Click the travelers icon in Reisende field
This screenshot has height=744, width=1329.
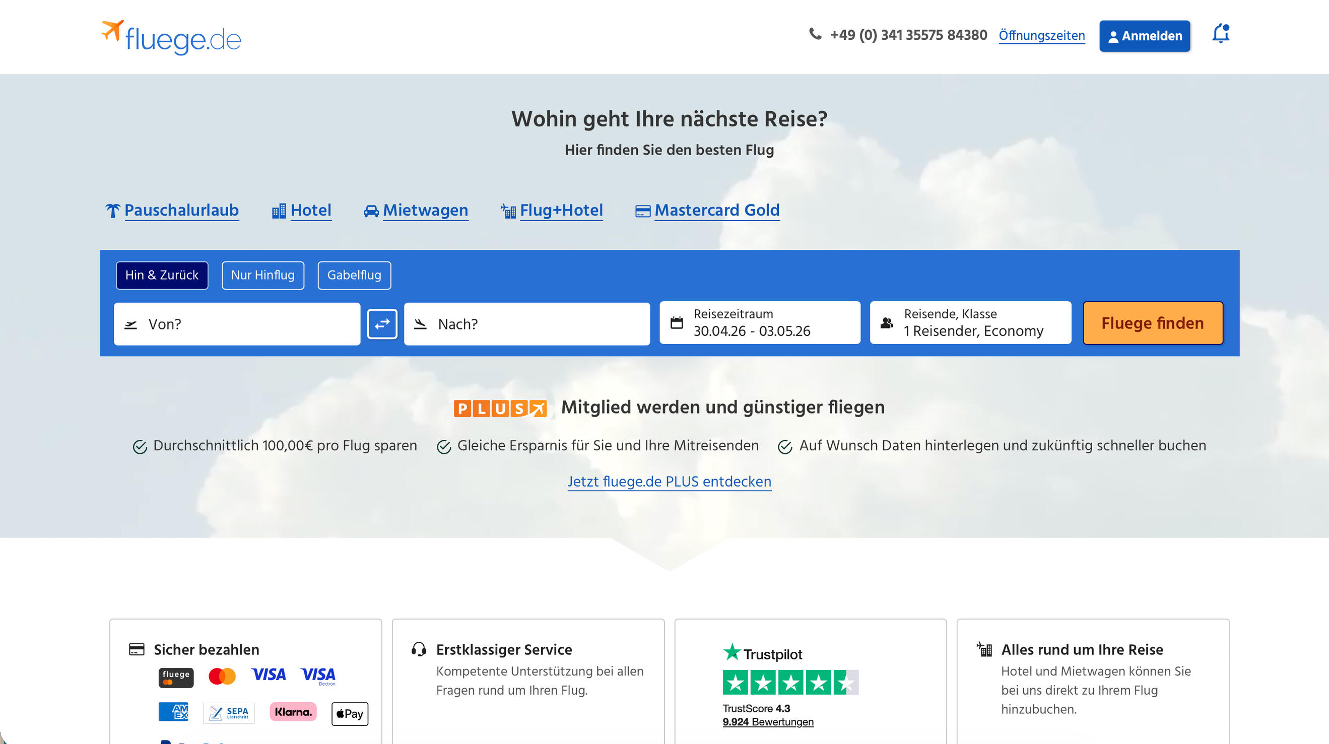coord(886,322)
